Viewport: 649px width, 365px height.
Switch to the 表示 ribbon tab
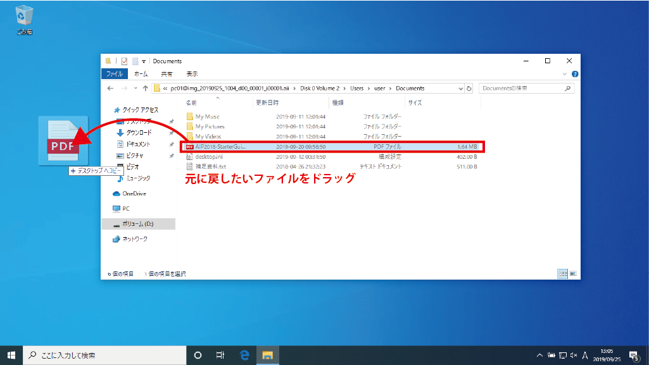point(192,74)
